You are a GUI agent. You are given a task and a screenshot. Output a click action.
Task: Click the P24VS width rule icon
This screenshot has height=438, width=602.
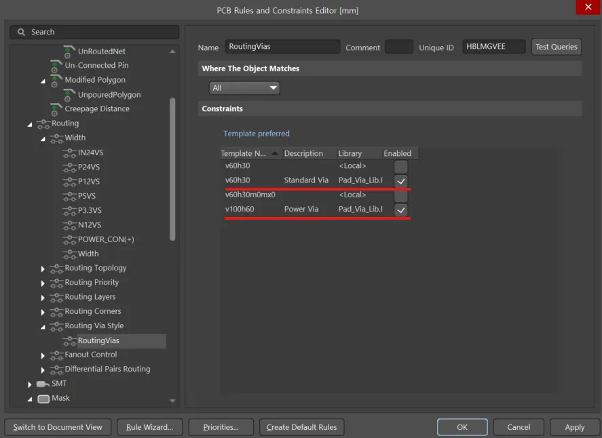pyautogui.click(x=69, y=167)
